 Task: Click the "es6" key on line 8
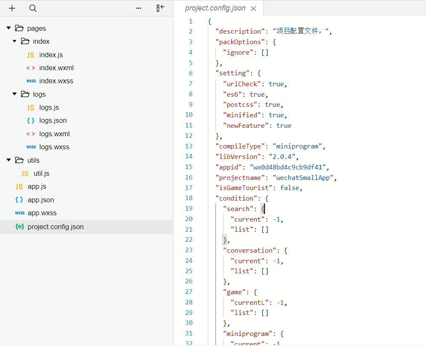point(232,95)
